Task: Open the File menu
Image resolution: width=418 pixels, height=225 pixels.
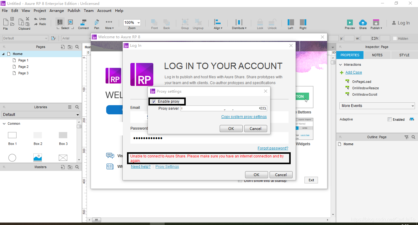Action: [x=5, y=10]
